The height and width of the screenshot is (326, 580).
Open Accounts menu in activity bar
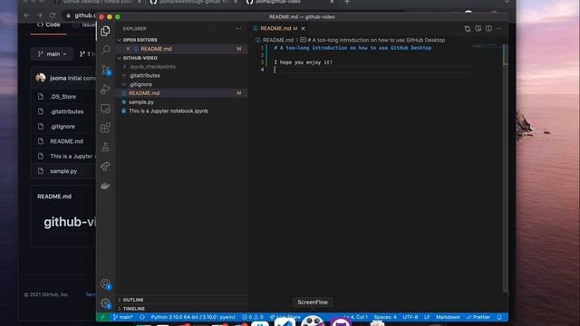click(106, 283)
